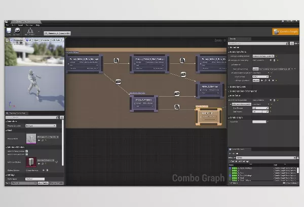The image size is (304, 207).
Task: Toggle the first Additional Meshes checkbox
Action: tap(26, 150)
